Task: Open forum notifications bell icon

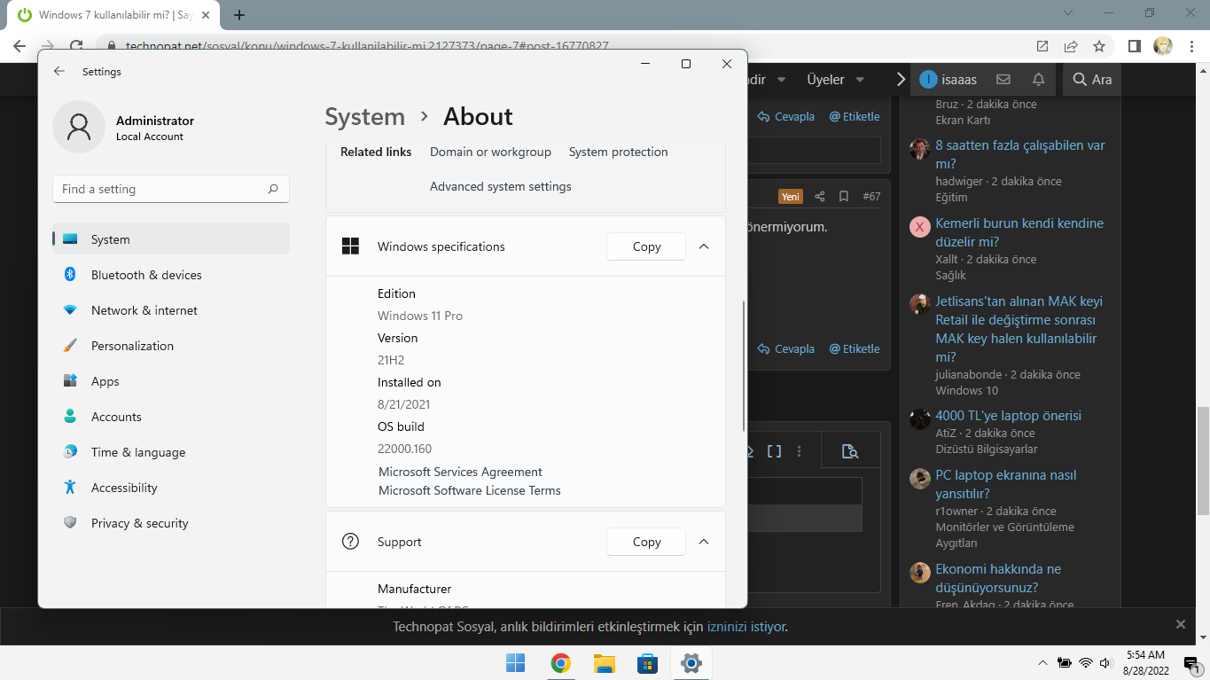Action: point(1038,80)
